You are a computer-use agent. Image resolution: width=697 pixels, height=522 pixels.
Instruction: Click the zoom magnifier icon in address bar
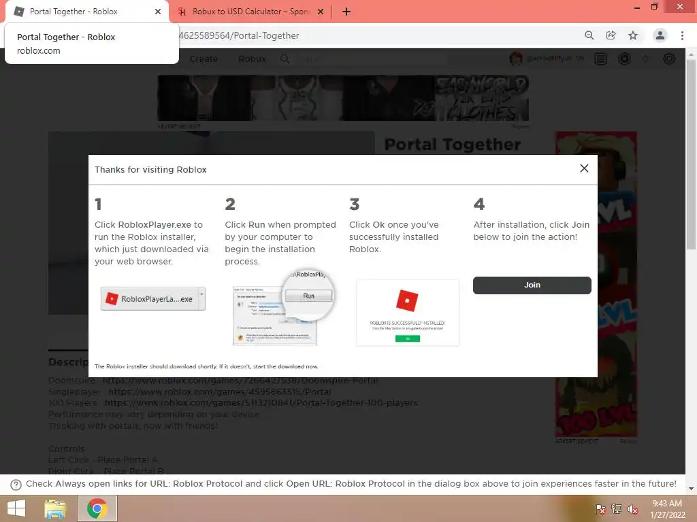pos(589,35)
